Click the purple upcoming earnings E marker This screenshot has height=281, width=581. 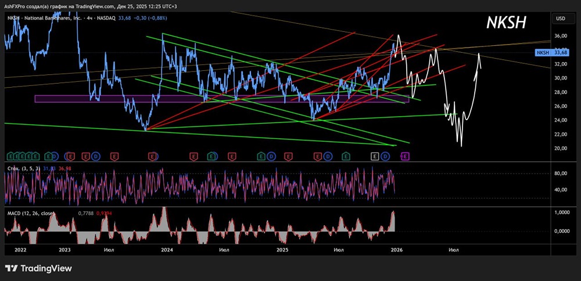405,157
